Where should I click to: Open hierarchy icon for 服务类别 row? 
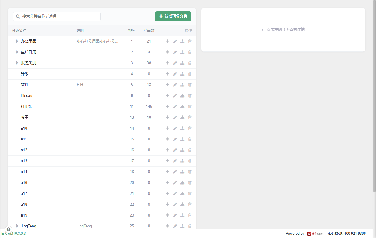pyautogui.click(x=182, y=63)
